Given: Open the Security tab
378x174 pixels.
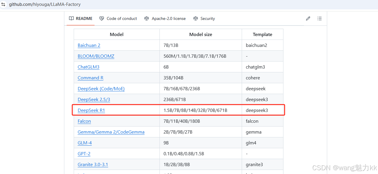Looking at the screenshot, I should (204, 18).
